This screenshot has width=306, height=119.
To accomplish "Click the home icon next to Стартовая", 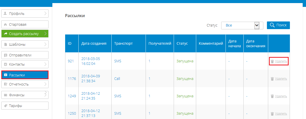I will pos(5,25).
